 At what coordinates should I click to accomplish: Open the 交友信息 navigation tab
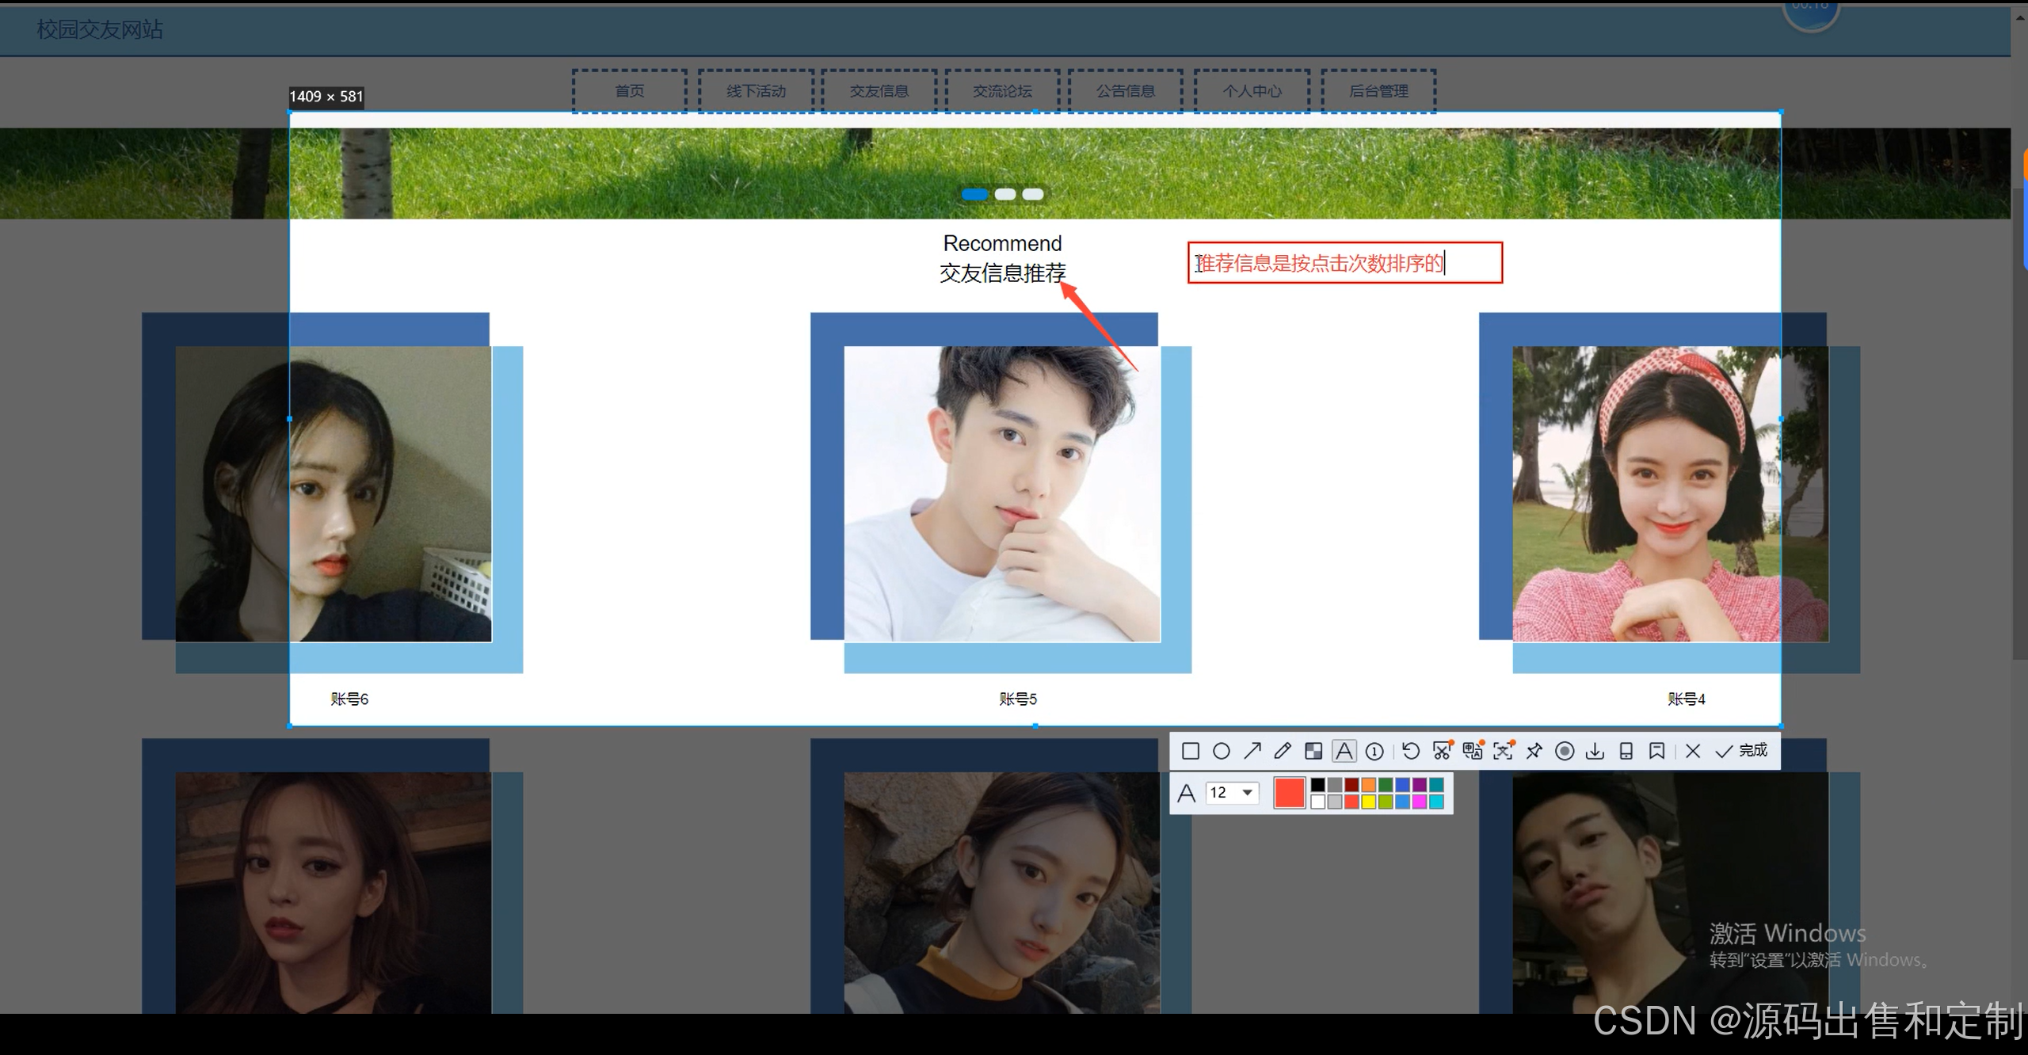(x=879, y=91)
